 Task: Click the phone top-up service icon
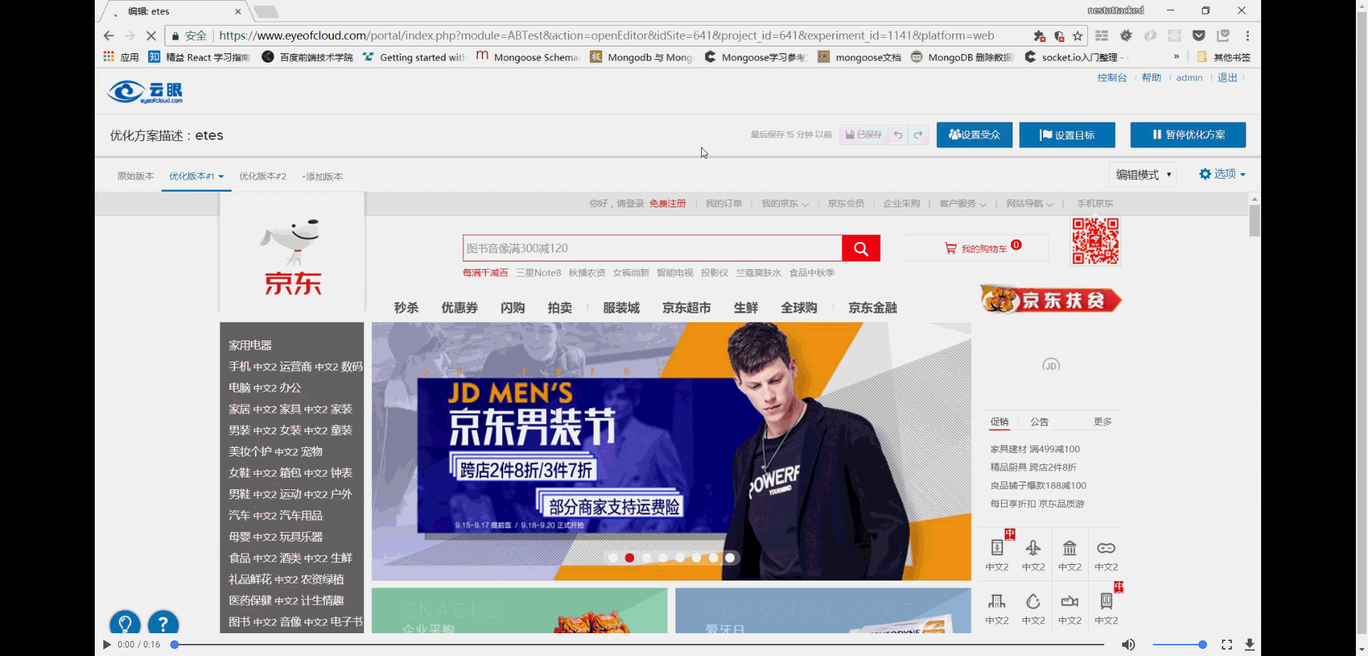click(x=997, y=548)
